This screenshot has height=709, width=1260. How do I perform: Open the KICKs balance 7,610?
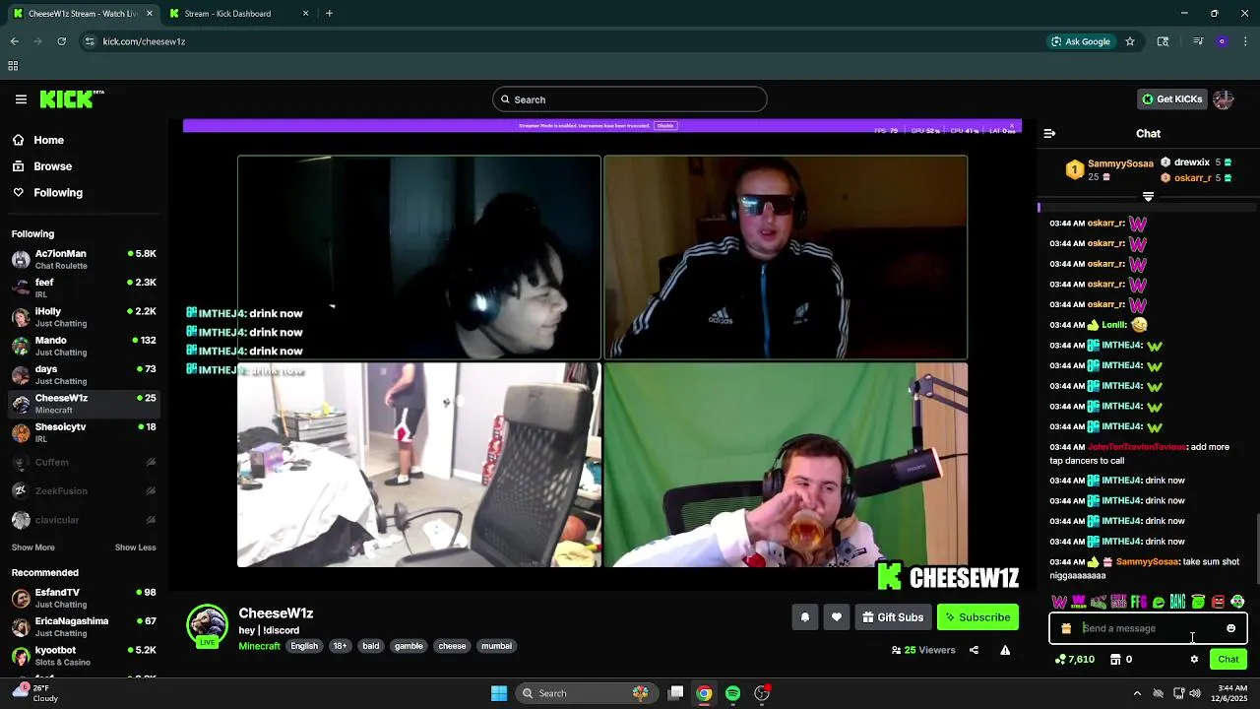1074,660
